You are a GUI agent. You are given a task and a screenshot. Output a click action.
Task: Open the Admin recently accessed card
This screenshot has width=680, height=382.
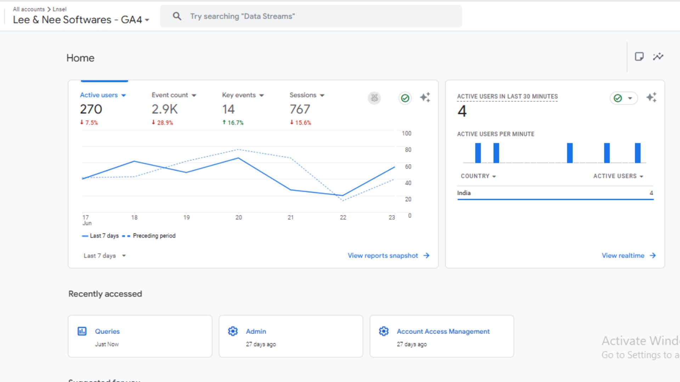tap(291, 336)
